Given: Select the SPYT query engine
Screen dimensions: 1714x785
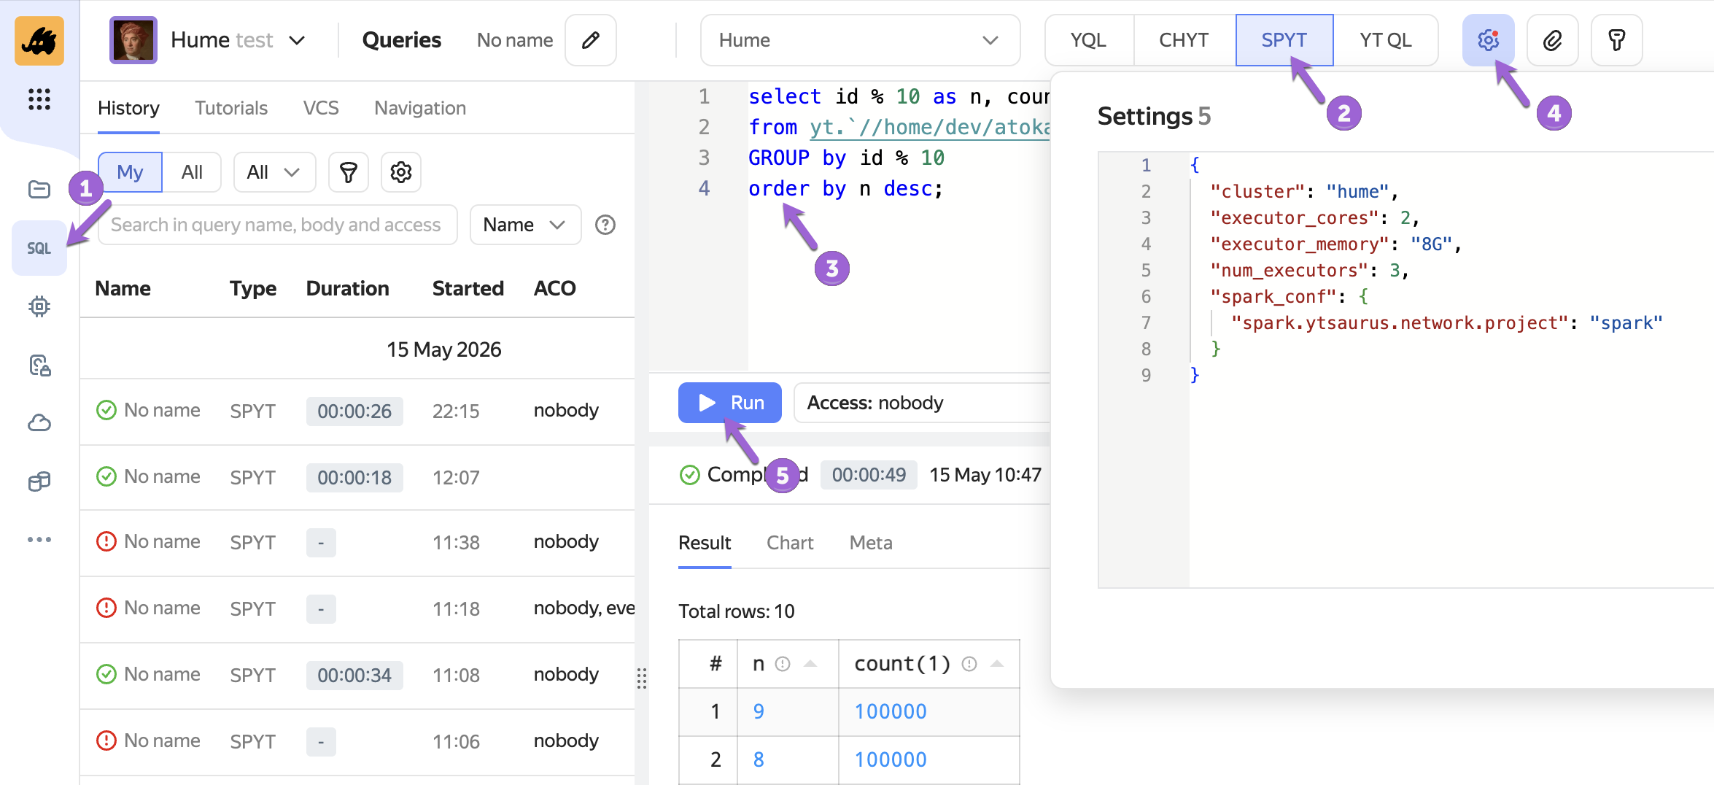Looking at the screenshot, I should 1284,40.
